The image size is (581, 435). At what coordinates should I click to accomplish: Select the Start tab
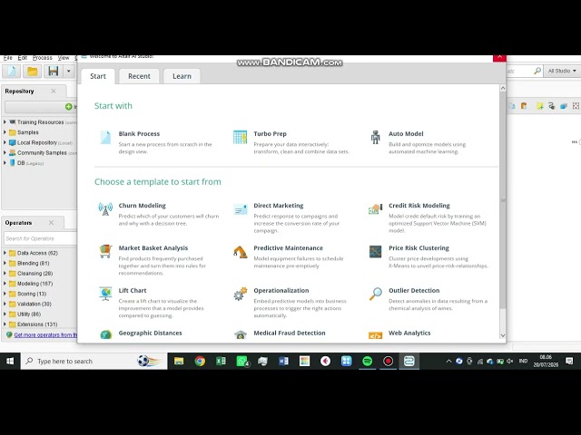98,76
